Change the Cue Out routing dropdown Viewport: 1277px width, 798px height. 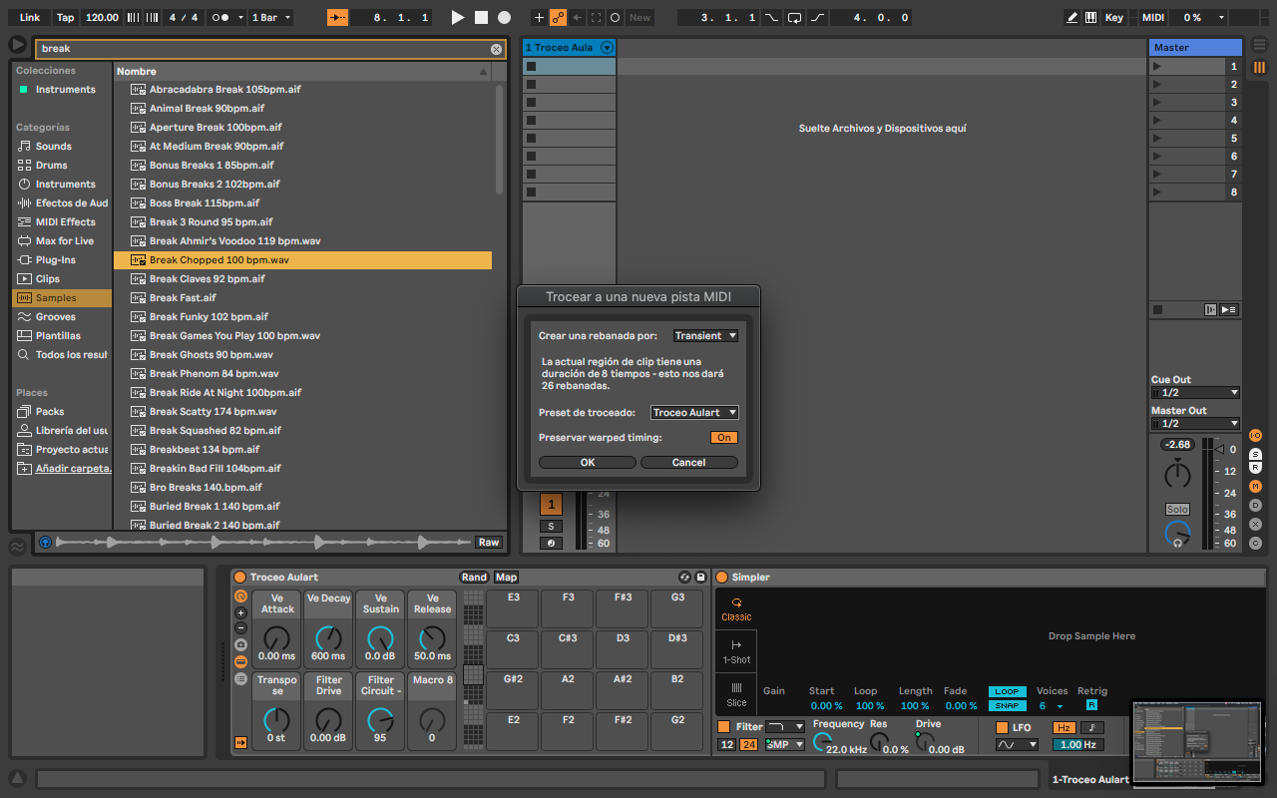1194,393
